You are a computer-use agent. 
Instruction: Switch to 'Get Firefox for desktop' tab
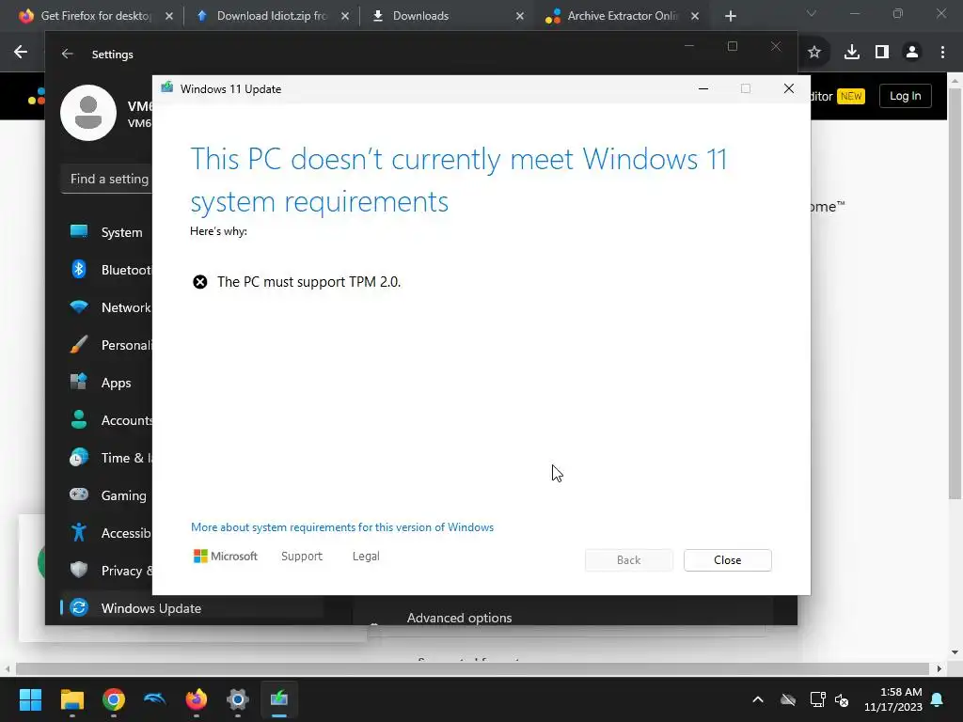(x=96, y=16)
